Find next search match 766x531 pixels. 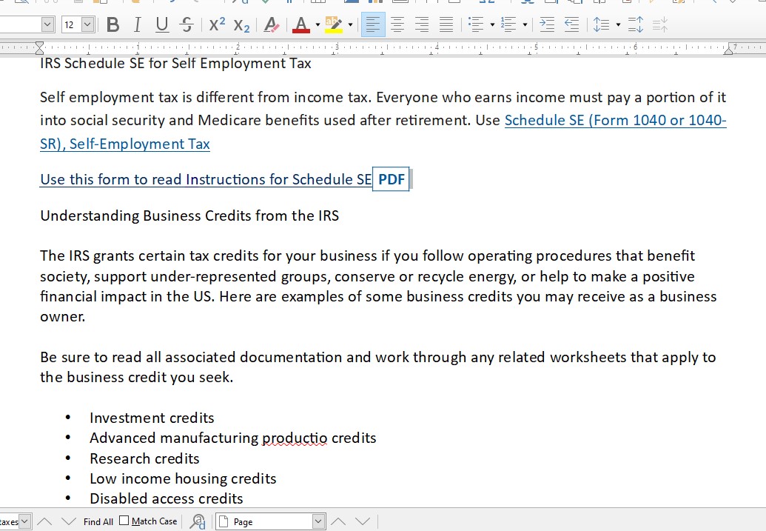(68, 521)
